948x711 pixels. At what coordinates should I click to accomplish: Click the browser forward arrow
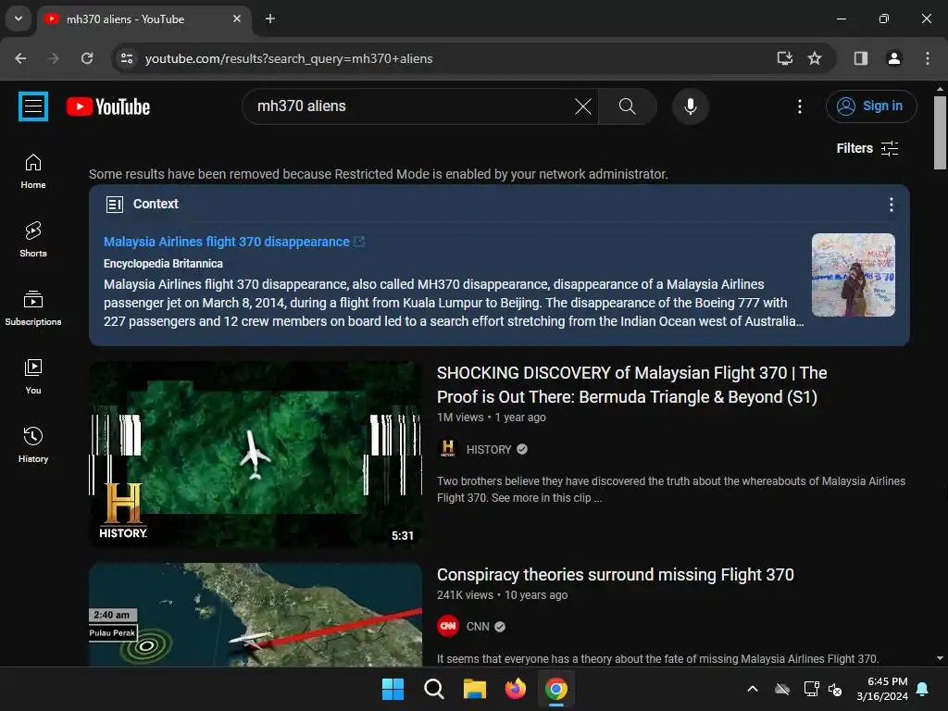pos(54,58)
